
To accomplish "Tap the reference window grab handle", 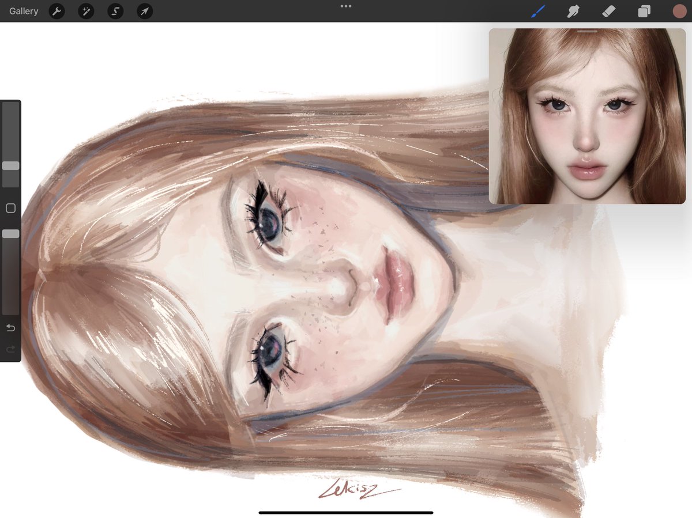I will point(587,31).
